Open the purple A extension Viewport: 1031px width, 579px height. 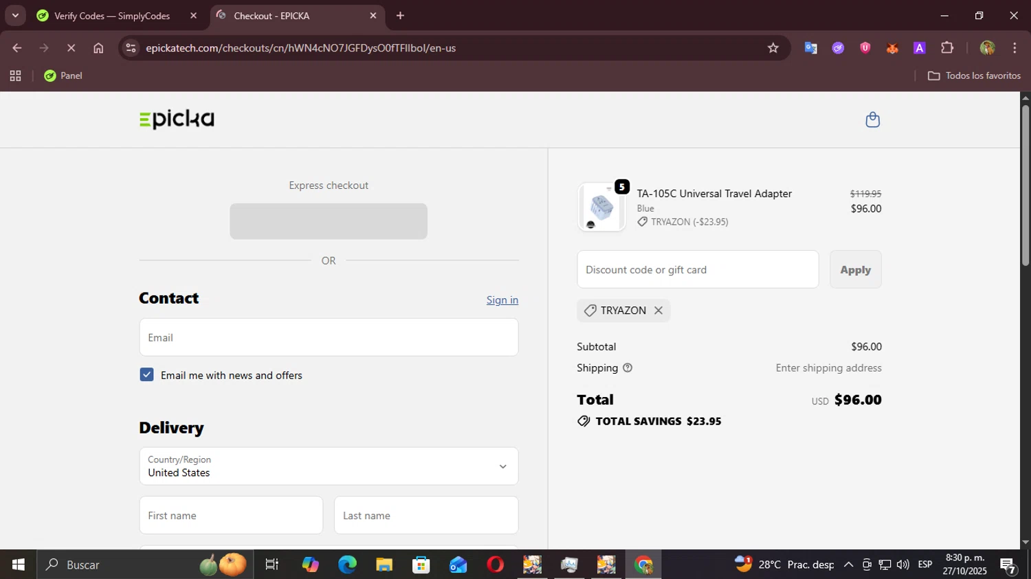point(920,48)
